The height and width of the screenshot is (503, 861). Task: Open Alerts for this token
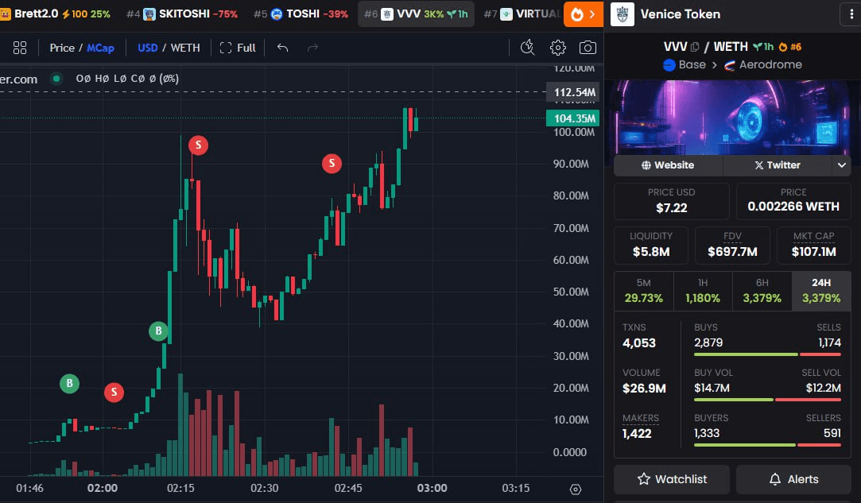click(x=793, y=479)
